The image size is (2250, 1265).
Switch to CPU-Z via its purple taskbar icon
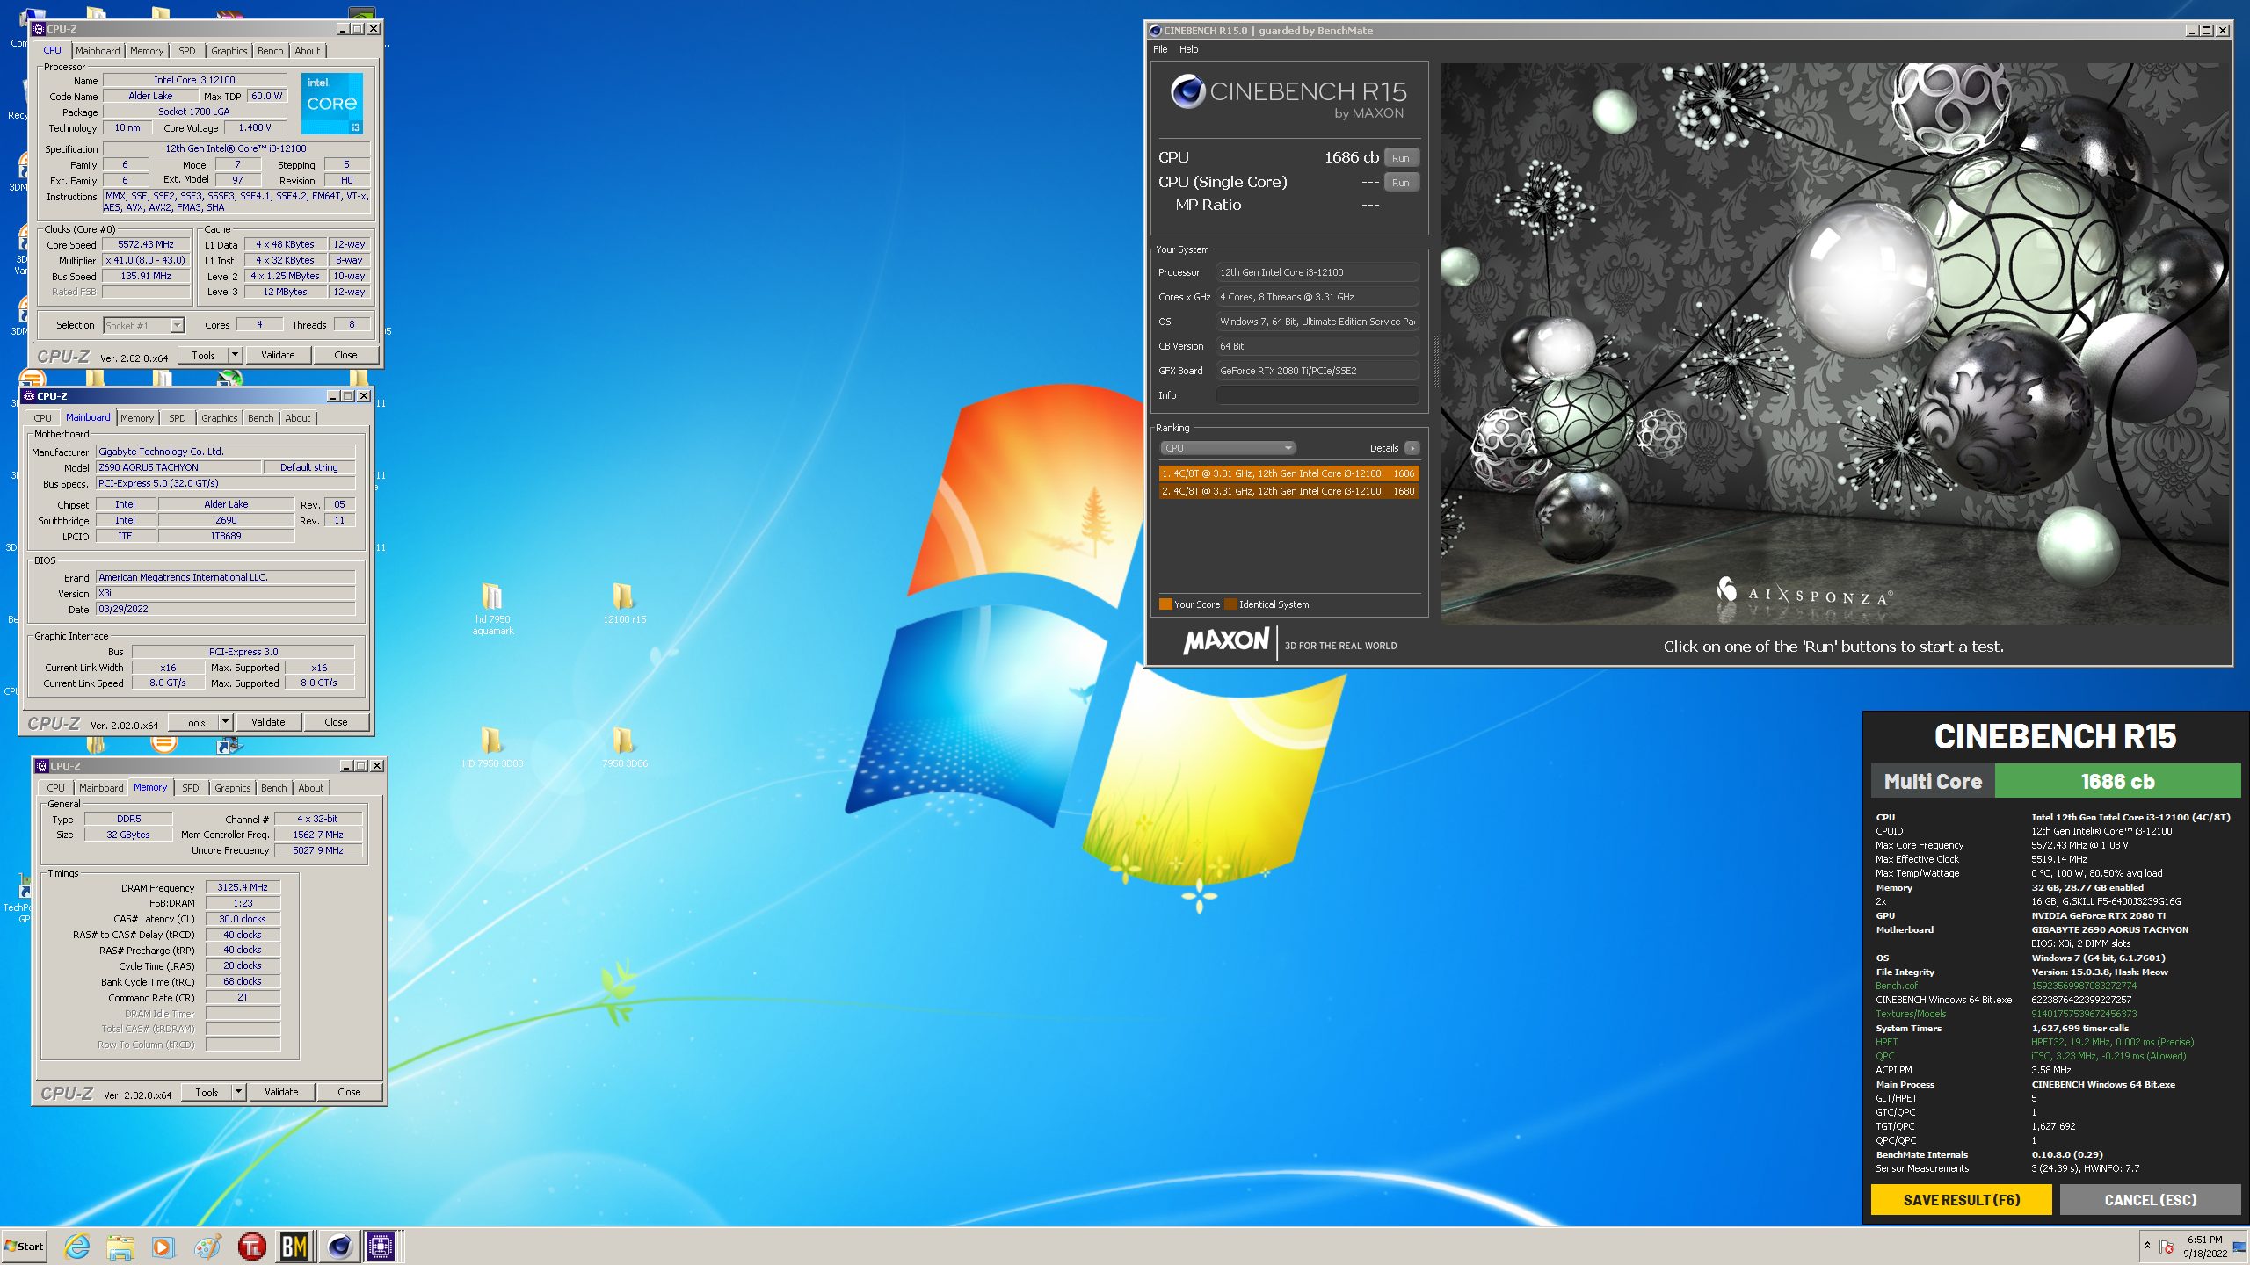click(381, 1246)
